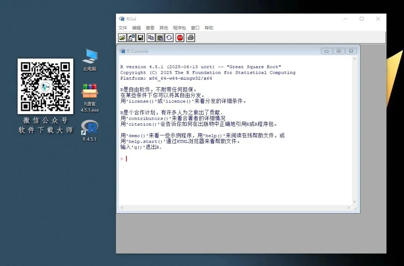The height and width of the screenshot is (266, 404).
Task: Click the RGui title bar logo icon
Action: click(122, 19)
